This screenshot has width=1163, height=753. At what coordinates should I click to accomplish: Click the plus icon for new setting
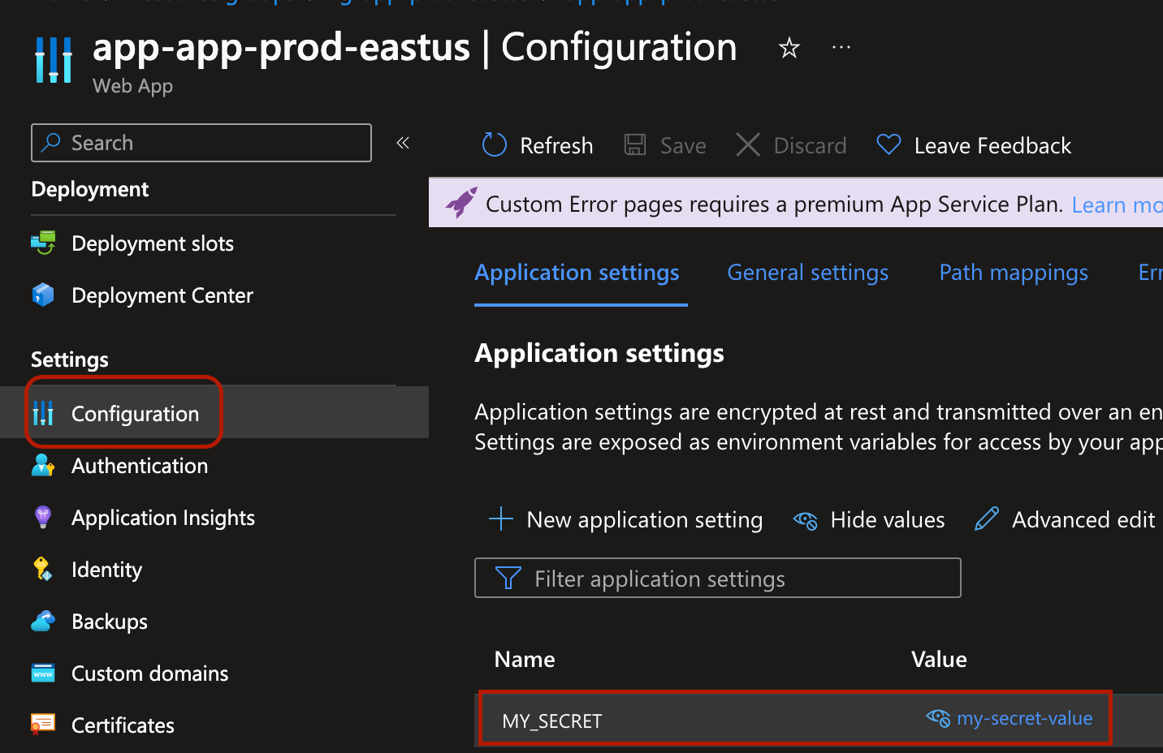point(501,518)
